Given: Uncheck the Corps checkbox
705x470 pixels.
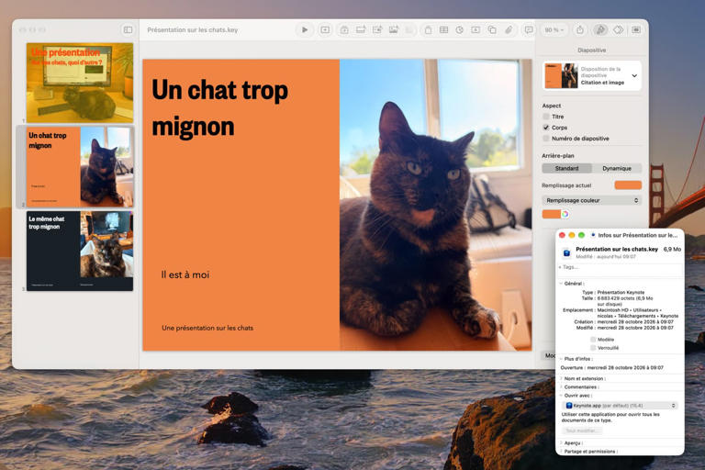Looking at the screenshot, I should click(x=546, y=128).
